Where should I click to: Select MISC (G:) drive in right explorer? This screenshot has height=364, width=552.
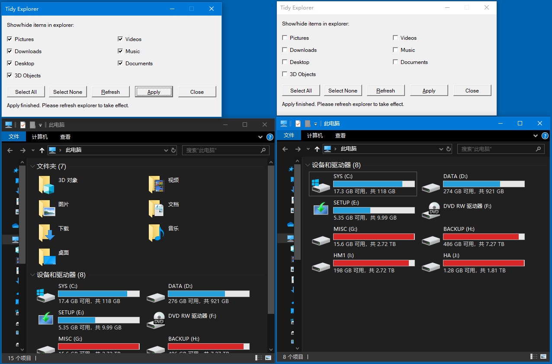[x=363, y=236]
